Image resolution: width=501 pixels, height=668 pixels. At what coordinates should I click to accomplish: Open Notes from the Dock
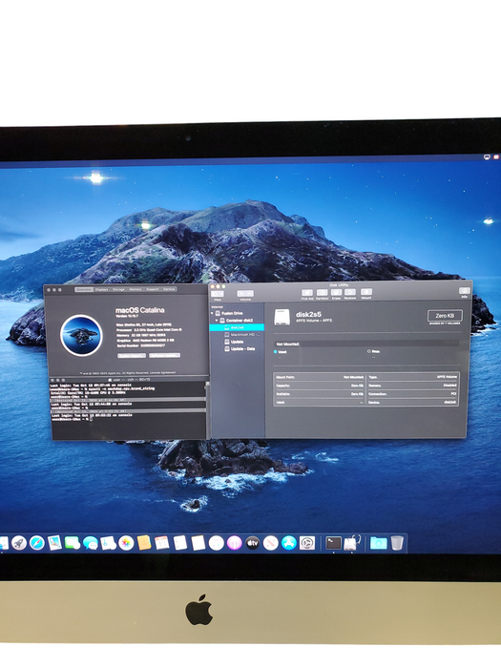pos(198,543)
